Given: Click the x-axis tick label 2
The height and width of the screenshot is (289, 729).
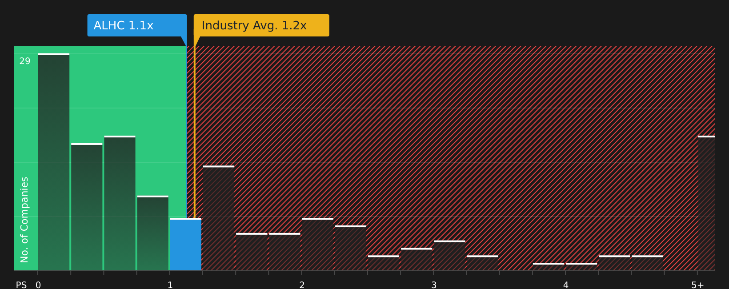Looking at the screenshot, I should (x=302, y=285).
